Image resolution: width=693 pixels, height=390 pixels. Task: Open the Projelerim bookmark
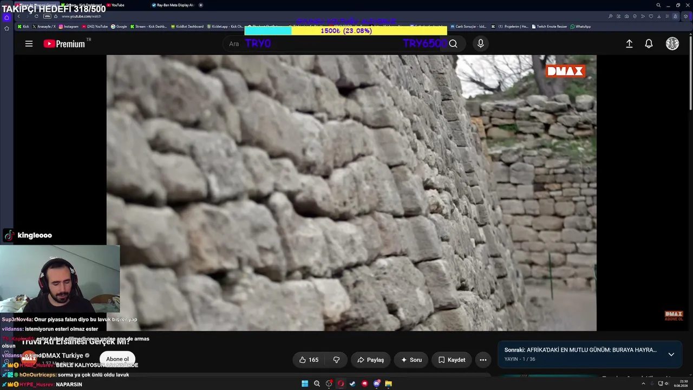click(x=510, y=27)
